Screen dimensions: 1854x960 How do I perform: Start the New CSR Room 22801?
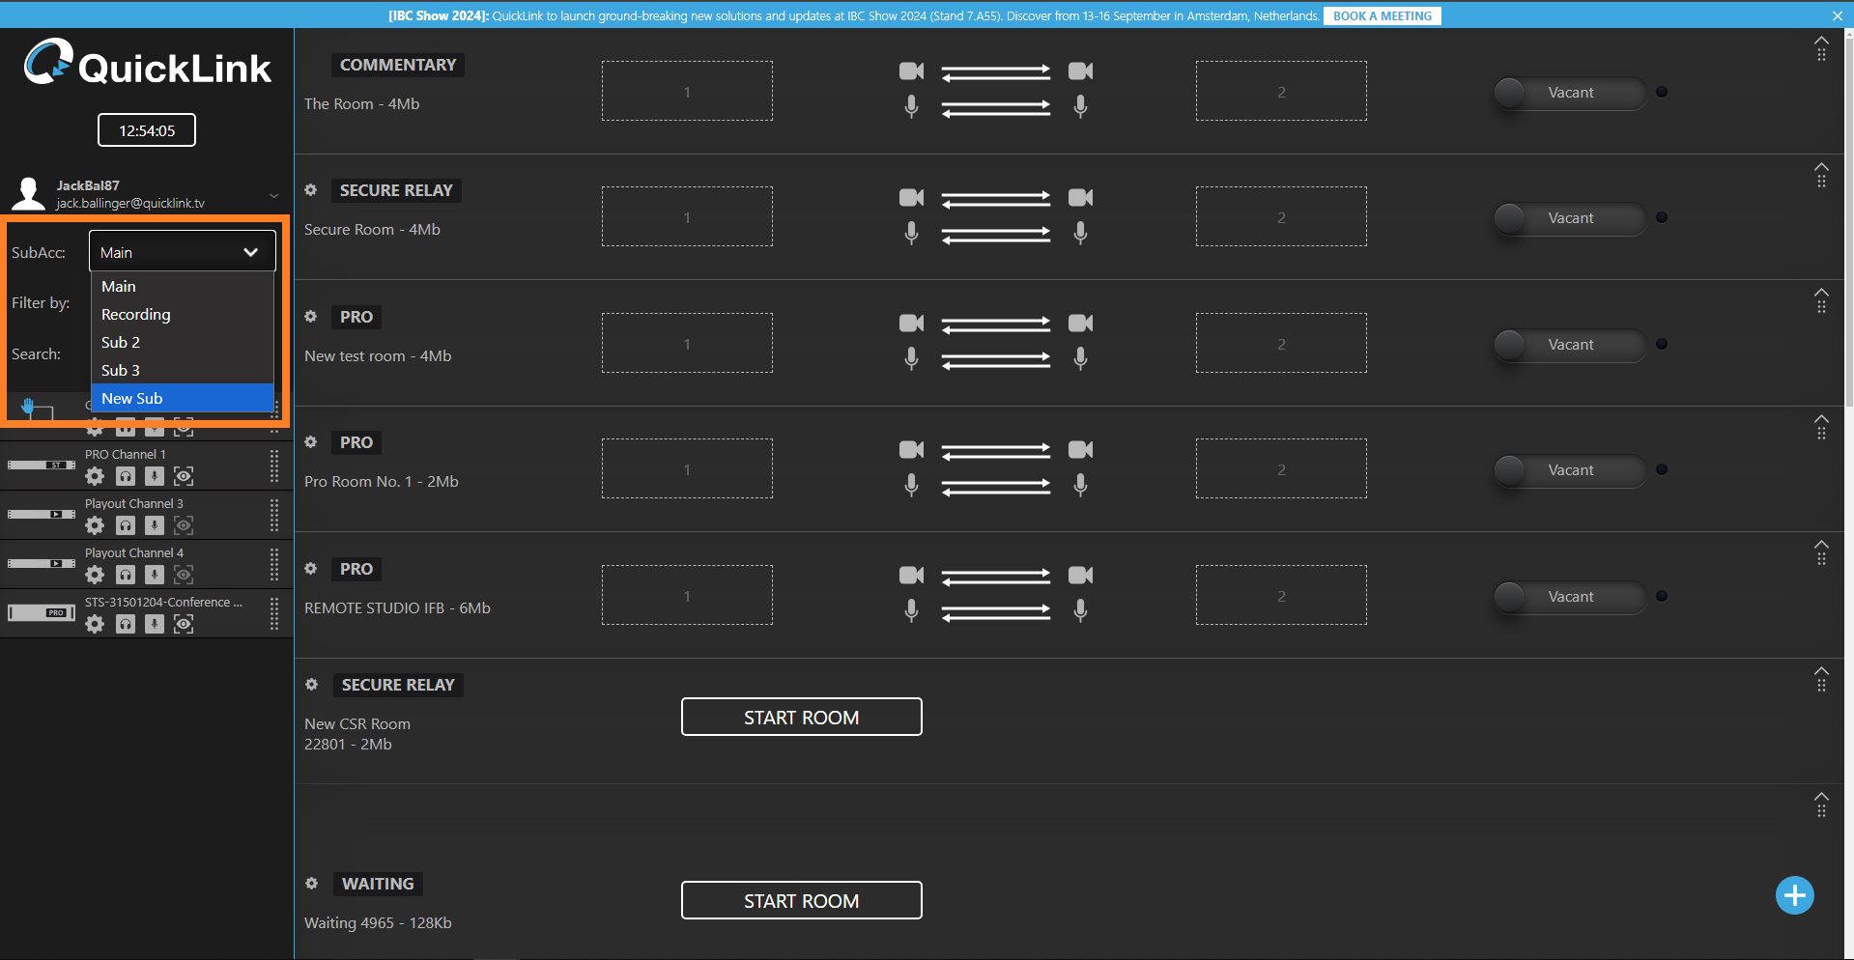[801, 718]
